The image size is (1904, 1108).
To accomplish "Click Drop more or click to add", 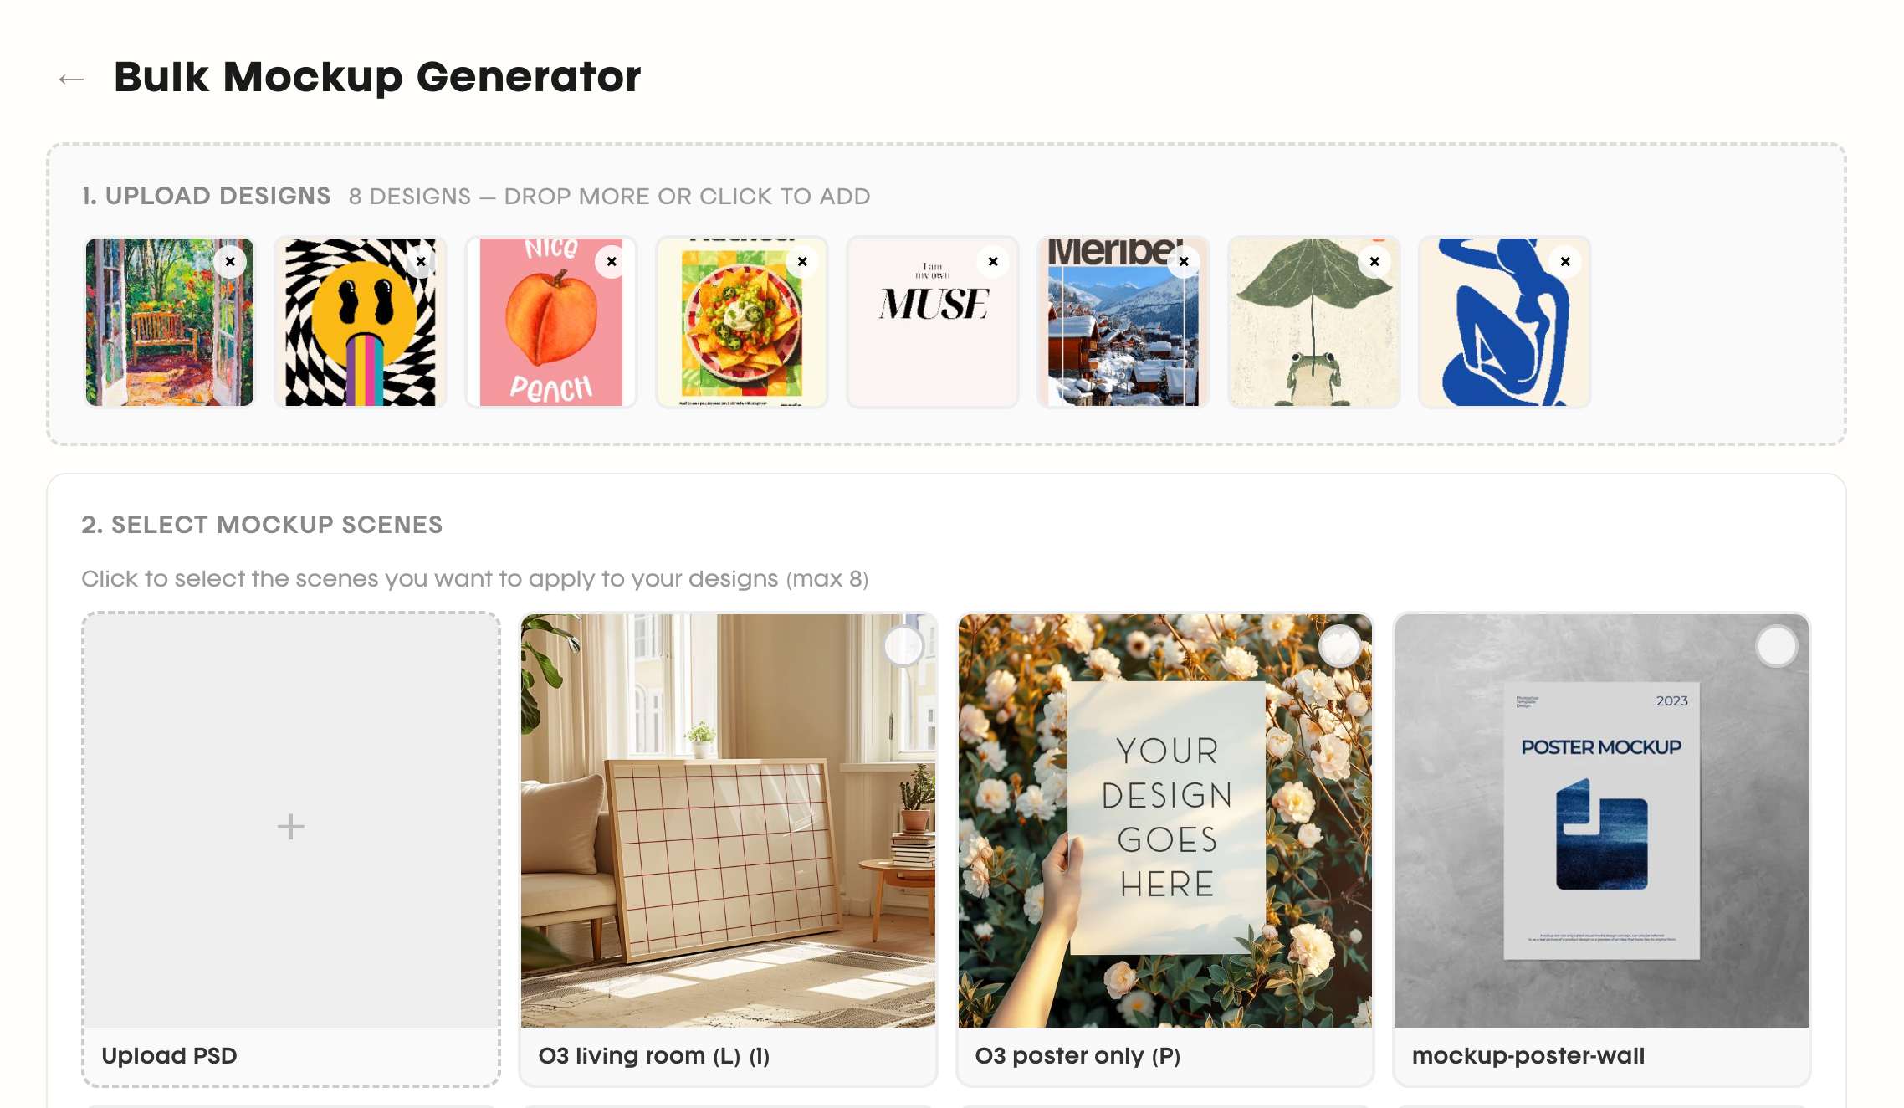I will [687, 197].
